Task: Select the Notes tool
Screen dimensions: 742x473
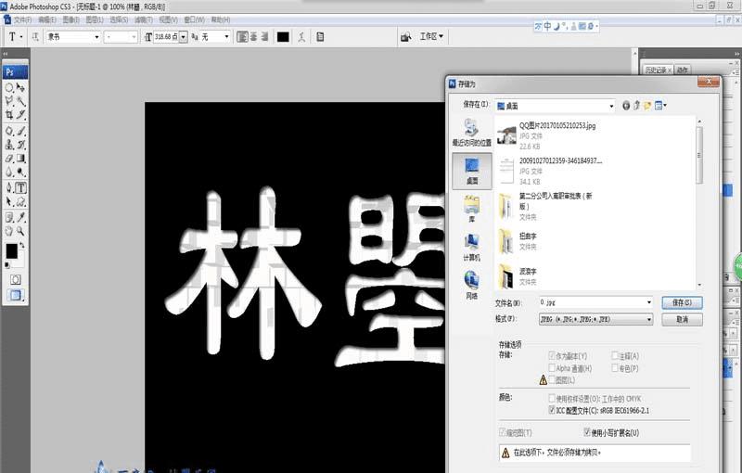Action: click(x=9, y=218)
